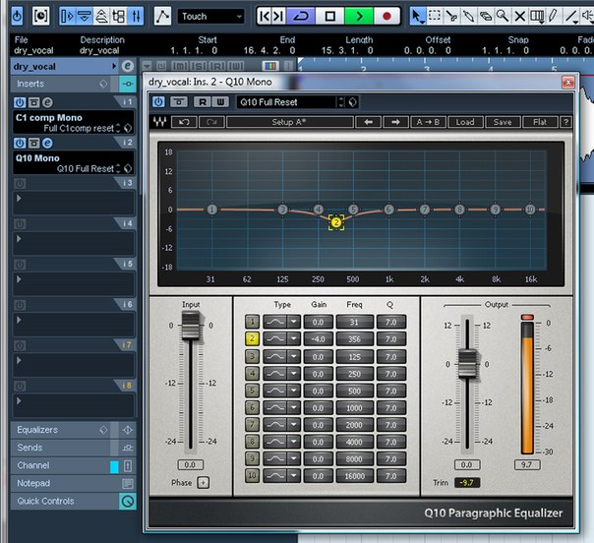Toggle Write automation W in plugin window
594x543 pixels.
(220, 102)
